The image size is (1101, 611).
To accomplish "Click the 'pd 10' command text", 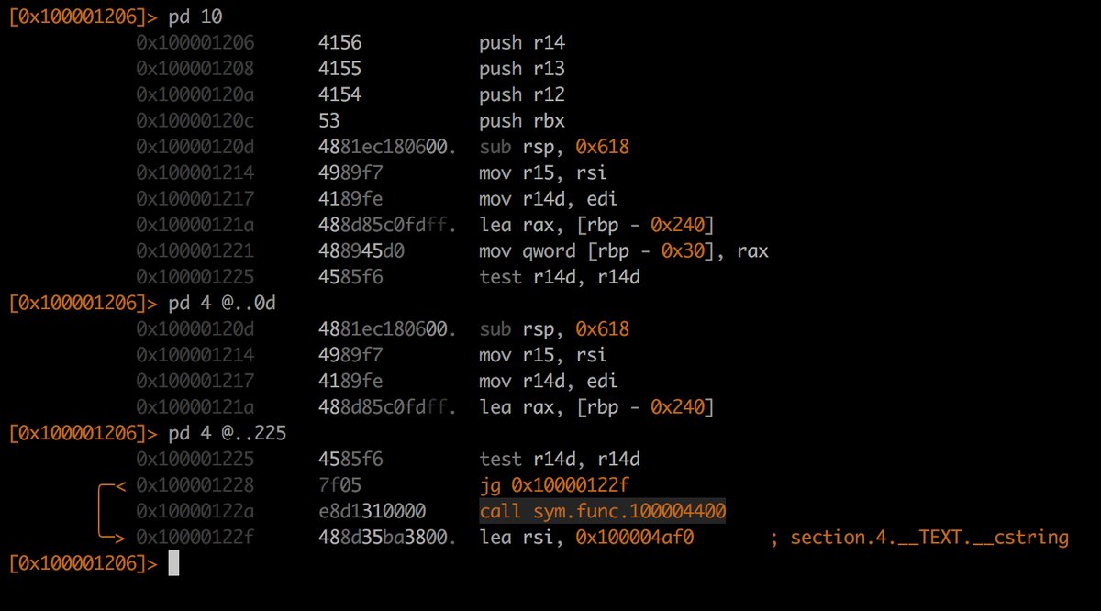I will coord(195,17).
